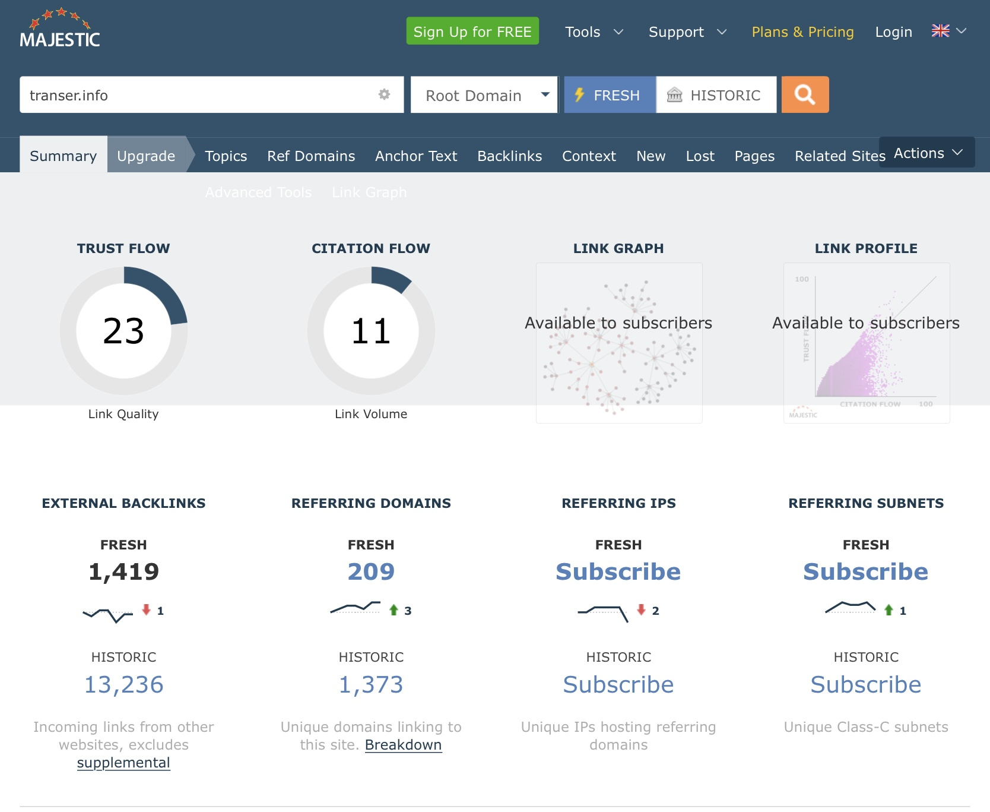The width and height of the screenshot is (990, 812).
Task: Click historic referring domains count 1,373
Action: point(371,684)
